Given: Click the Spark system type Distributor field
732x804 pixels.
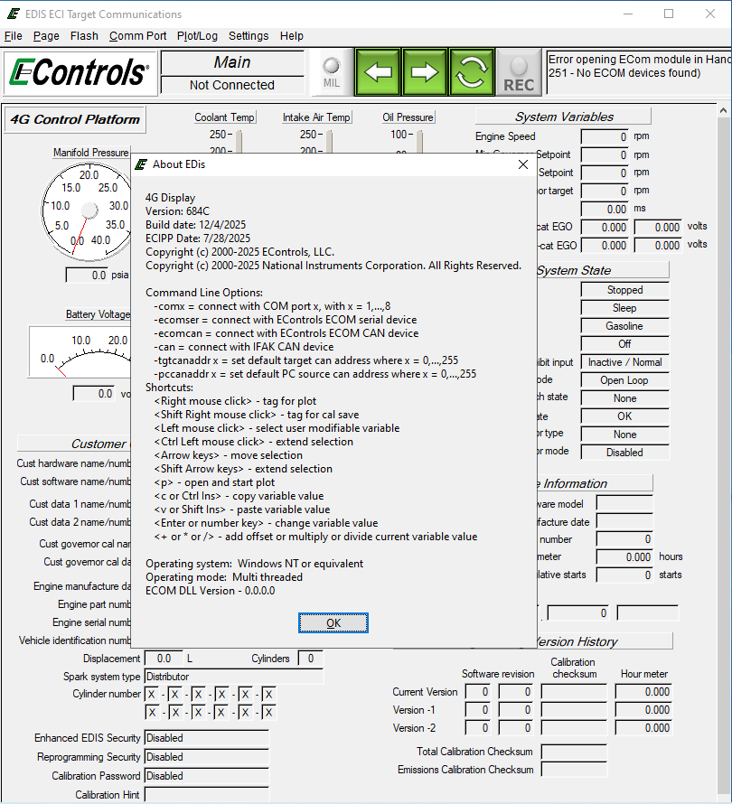Looking at the screenshot, I should [x=234, y=677].
